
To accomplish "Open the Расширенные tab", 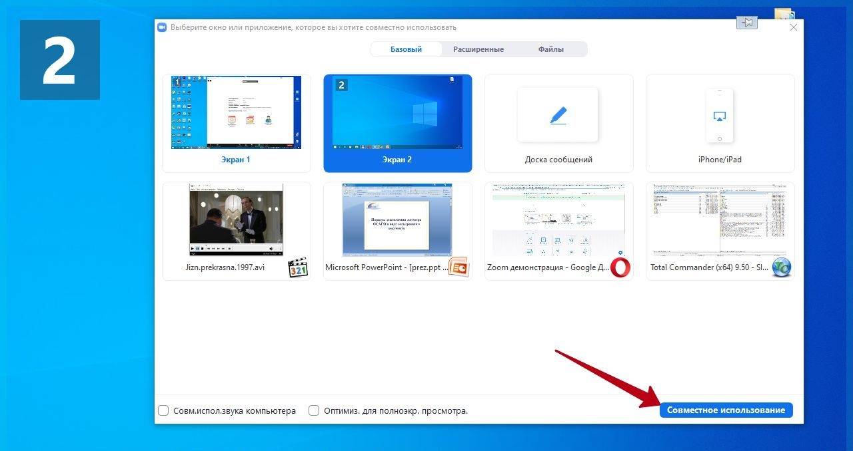I will (x=478, y=49).
